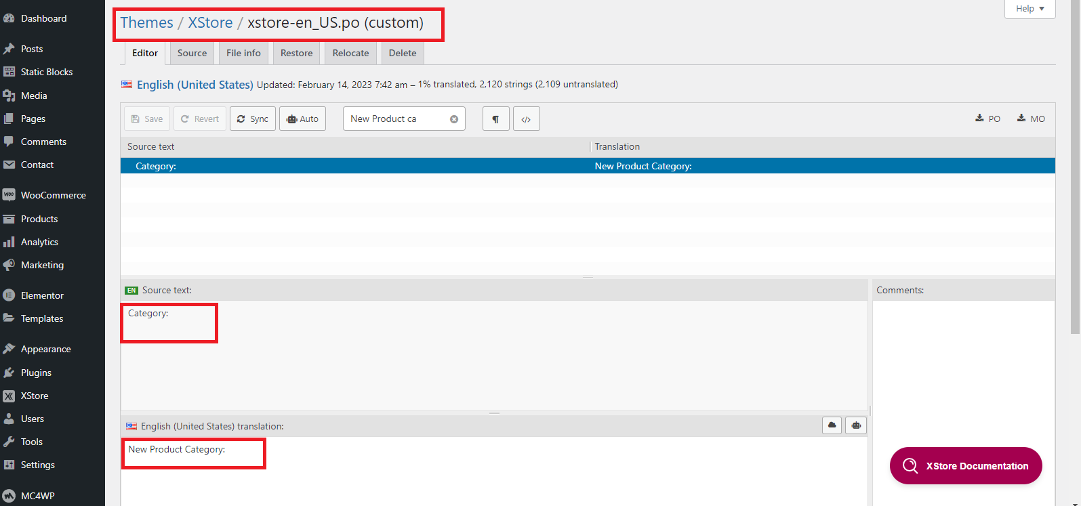Click into the Comments text area
Image resolution: width=1081 pixels, height=506 pixels.
[963, 403]
